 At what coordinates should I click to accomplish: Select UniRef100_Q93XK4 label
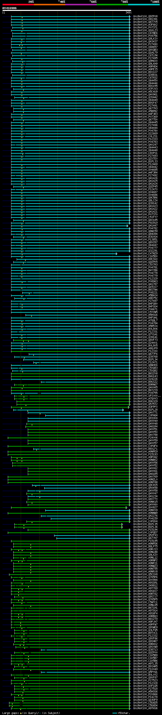(x=145, y=418)
